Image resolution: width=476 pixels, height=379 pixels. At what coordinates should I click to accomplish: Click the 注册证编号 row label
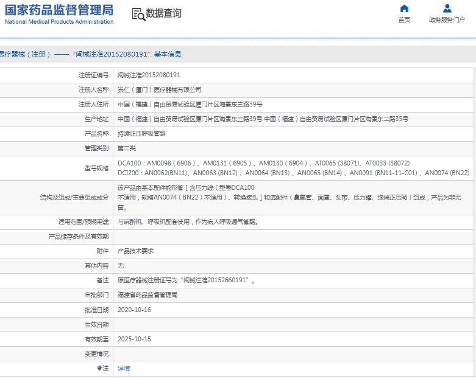(93, 75)
